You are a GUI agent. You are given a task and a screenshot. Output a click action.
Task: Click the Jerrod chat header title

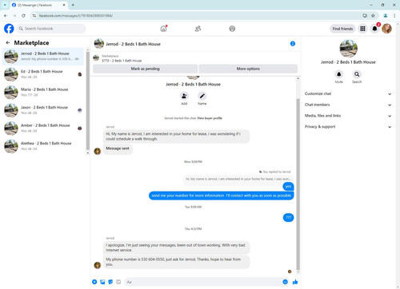click(x=133, y=44)
